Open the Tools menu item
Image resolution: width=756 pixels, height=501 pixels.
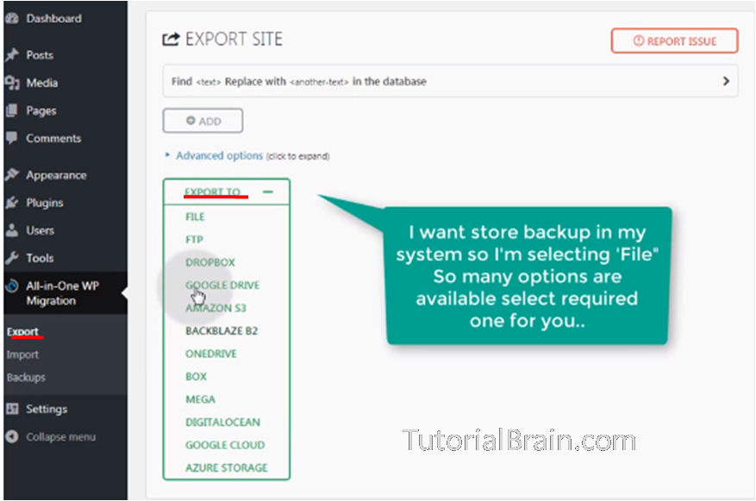coord(40,258)
